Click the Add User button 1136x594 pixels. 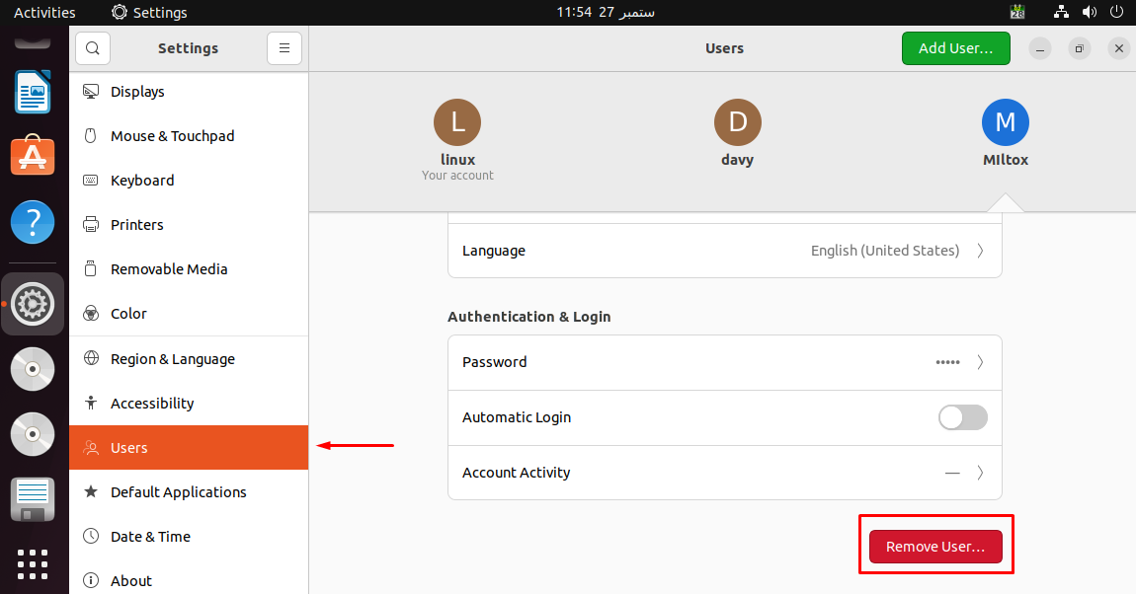(x=955, y=47)
